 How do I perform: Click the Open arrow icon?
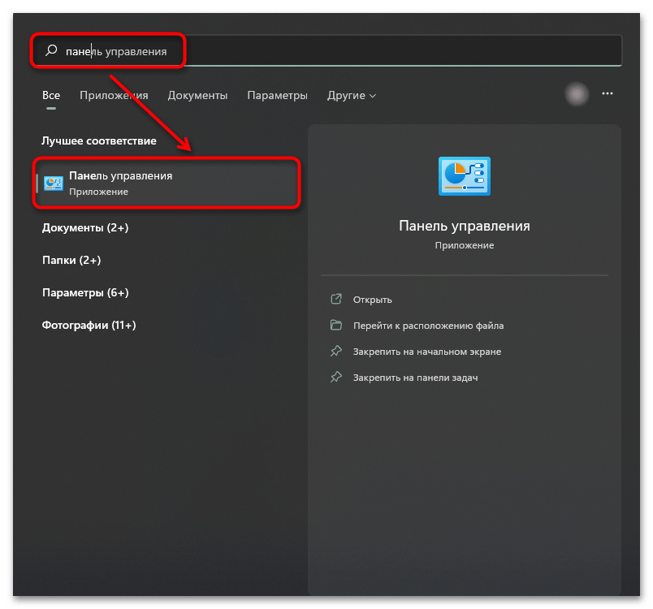pyautogui.click(x=336, y=300)
